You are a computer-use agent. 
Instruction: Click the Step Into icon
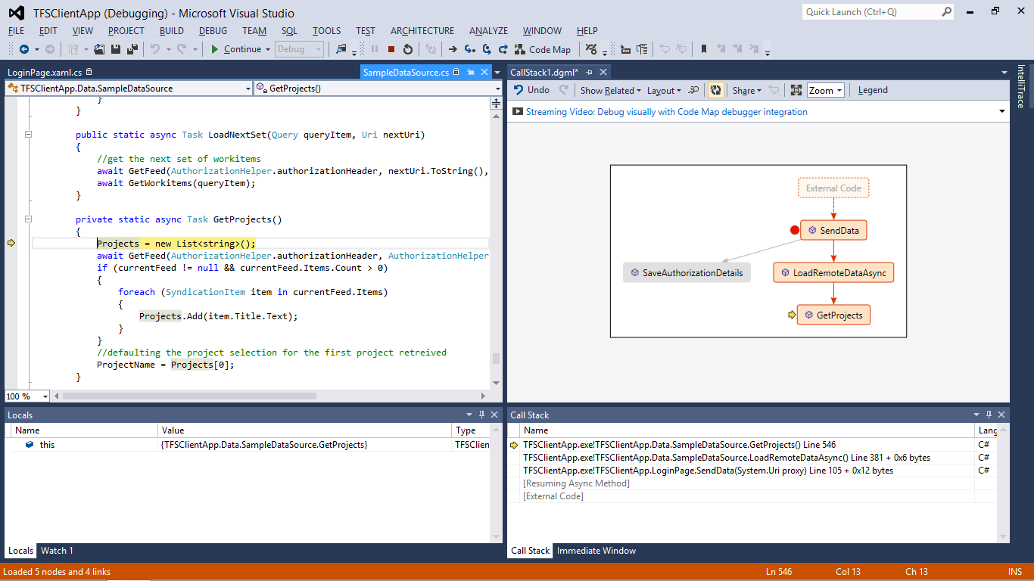(470, 49)
